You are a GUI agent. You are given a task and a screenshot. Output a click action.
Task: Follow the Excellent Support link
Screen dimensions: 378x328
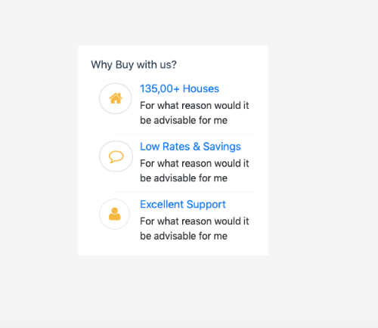pyautogui.click(x=183, y=204)
